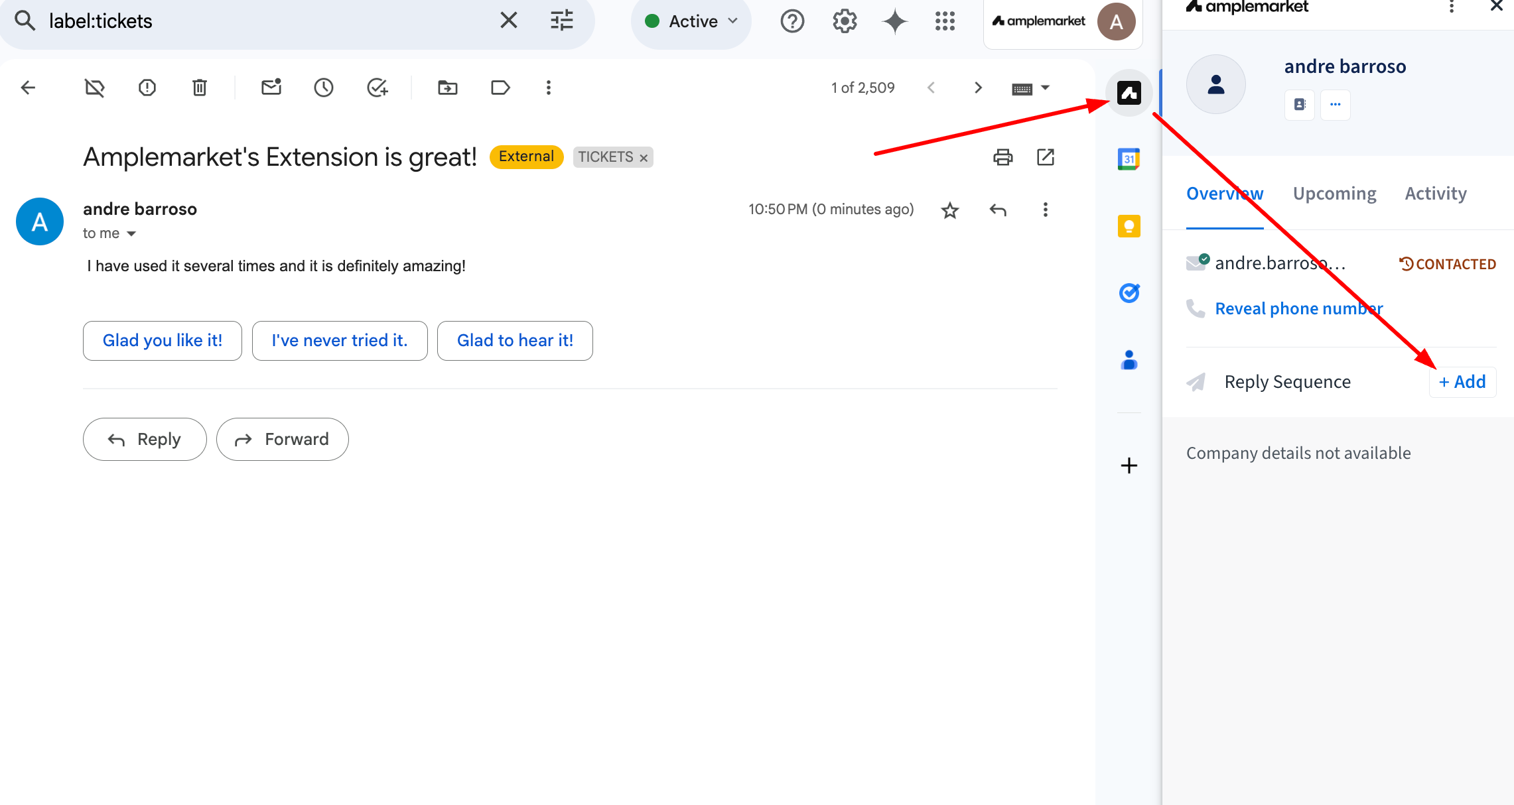Open Amplemarket panel kebab menu

click(x=1452, y=7)
